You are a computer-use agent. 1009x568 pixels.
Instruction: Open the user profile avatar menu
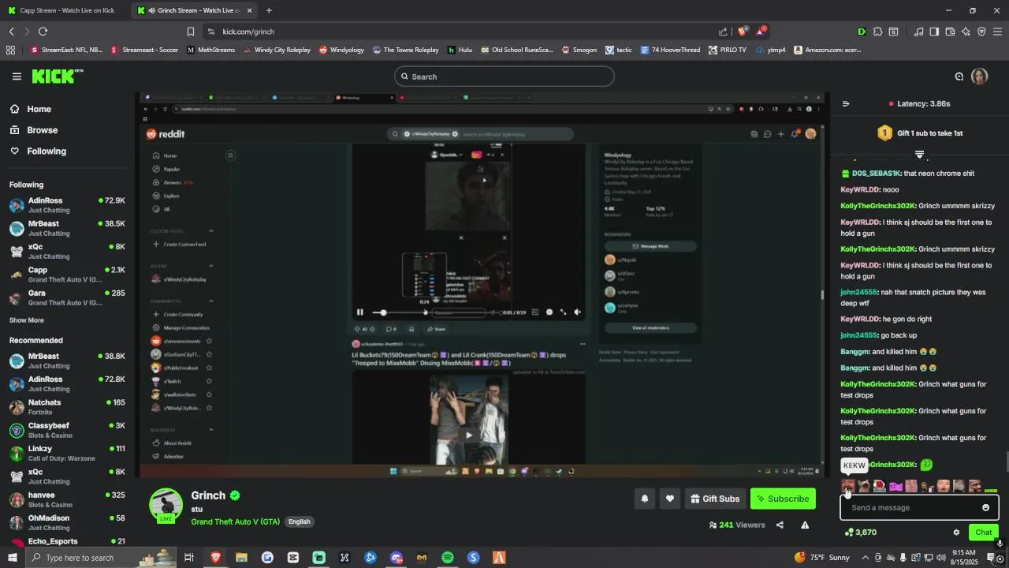point(979,77)
